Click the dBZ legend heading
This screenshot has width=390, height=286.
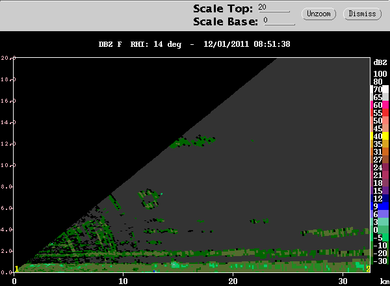380,62
